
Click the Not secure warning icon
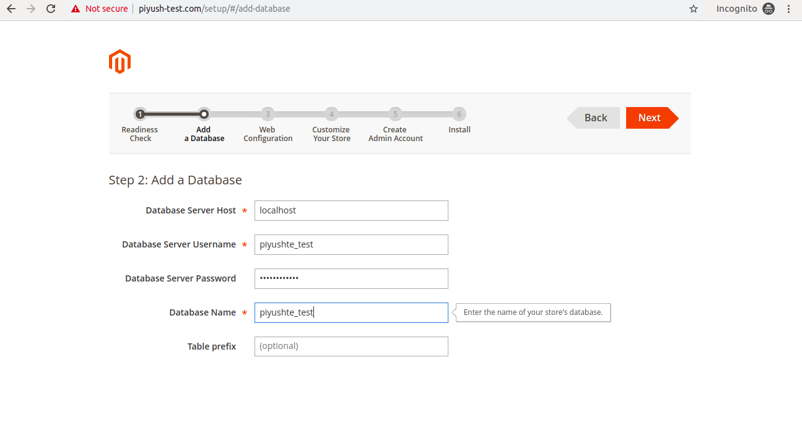[76, 9]
